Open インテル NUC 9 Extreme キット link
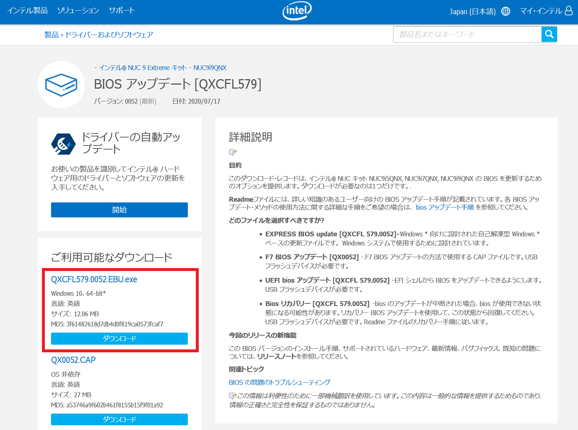The height and width of the screenshot is (430, 578). (143, 68)
